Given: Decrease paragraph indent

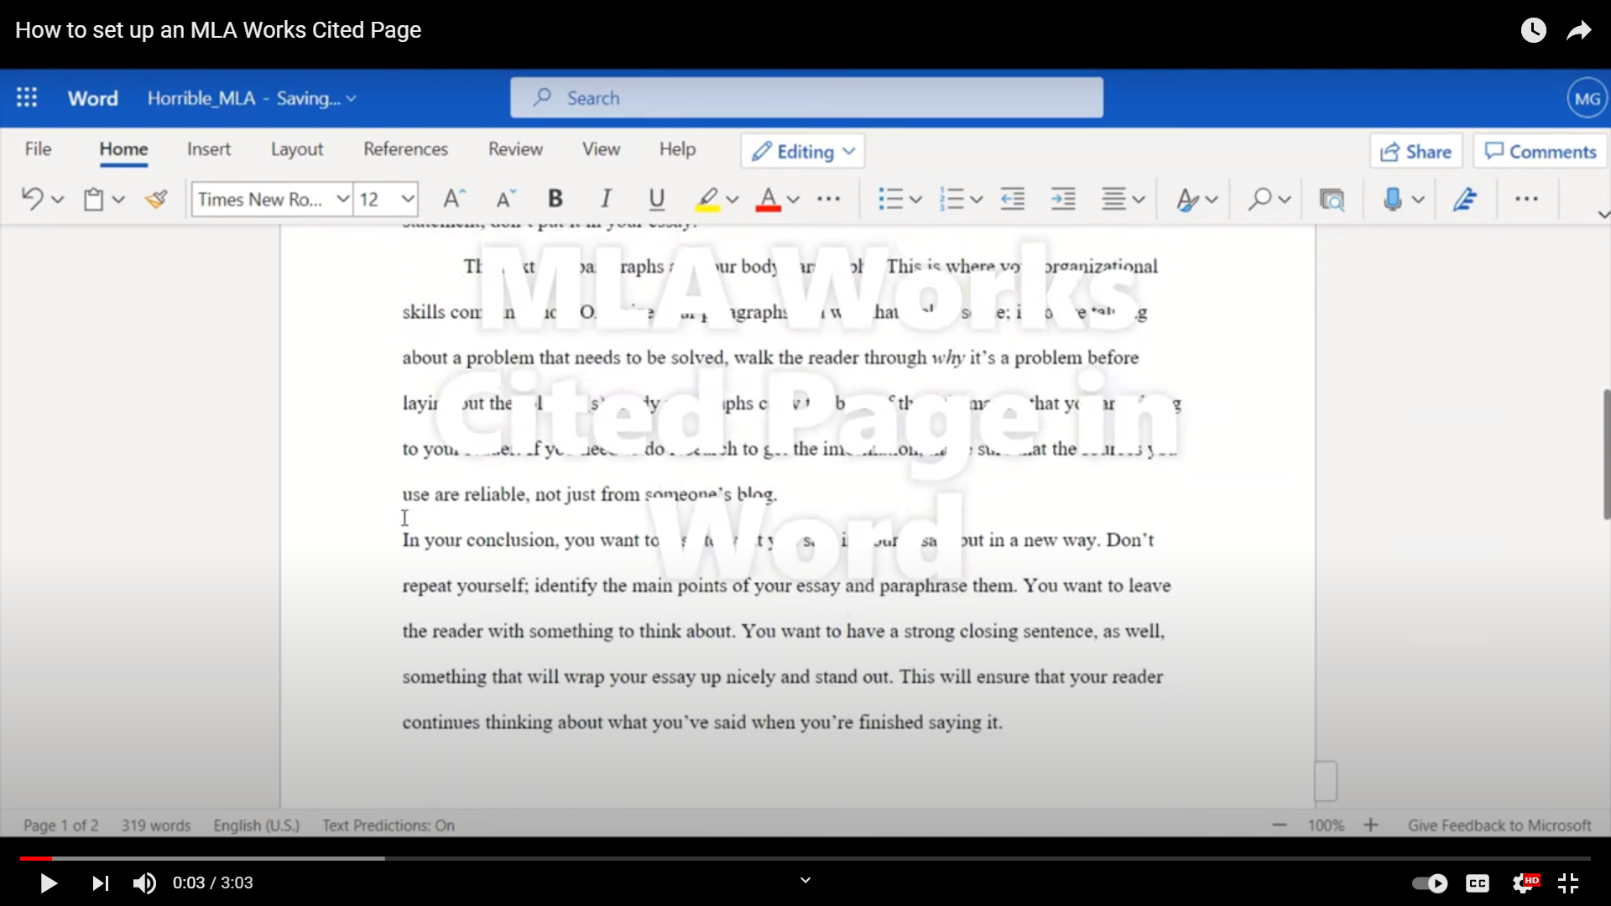Looking at the screenshot, I should (1013, 199).
